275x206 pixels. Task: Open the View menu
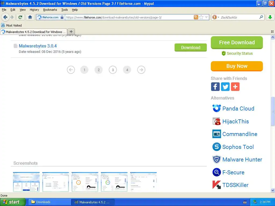coord(23,10)
